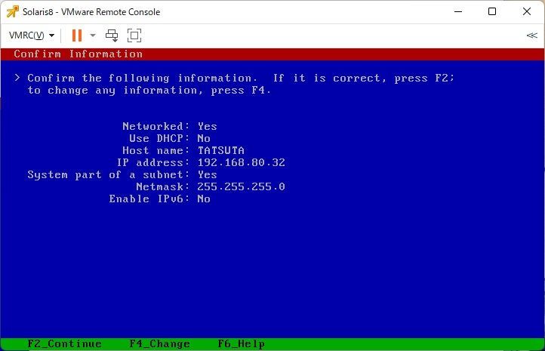545x351 pixels.
Task: Click the Use DHCP: No value
Action: (204, 138)
